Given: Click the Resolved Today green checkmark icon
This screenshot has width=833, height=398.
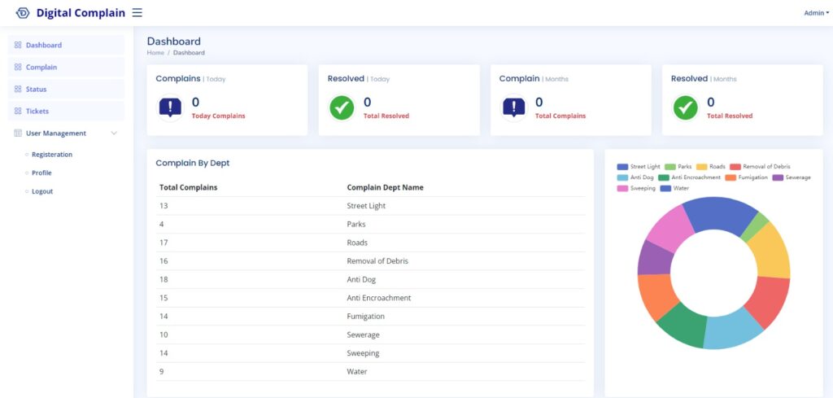Looking at the screenshot, I should click(x=342, y=108).
